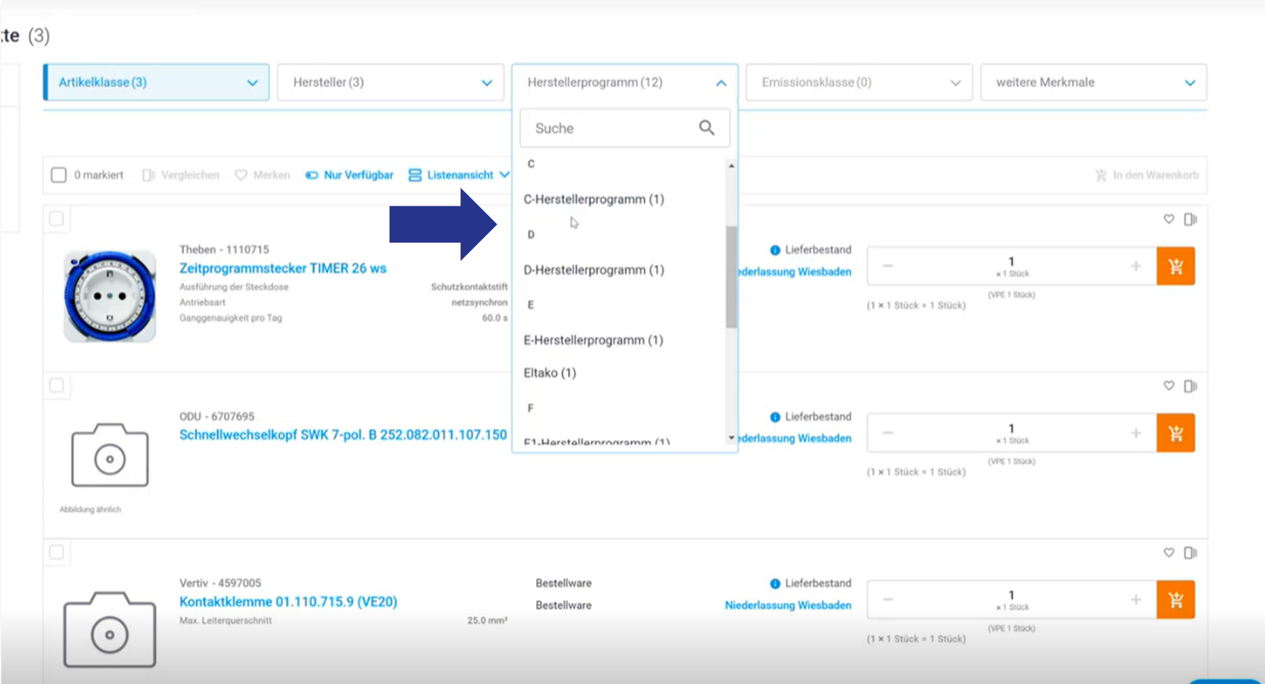The width and height of the screenshot is (1265, 684).
Task: Open the Artikelklasse (3) filter dropdown
Action: [156, 83]
